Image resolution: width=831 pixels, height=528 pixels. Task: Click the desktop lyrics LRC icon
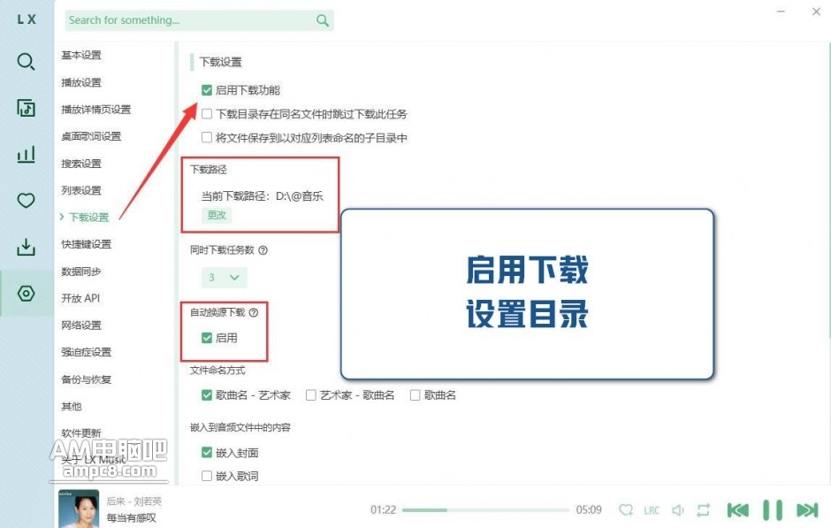[652, 510]
